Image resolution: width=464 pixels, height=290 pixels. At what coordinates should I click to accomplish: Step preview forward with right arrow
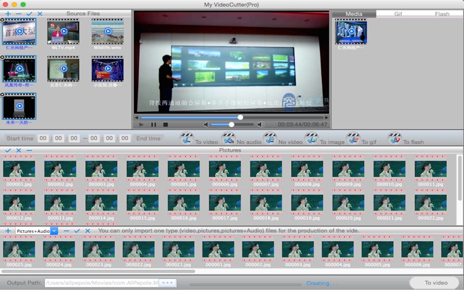(327, 118)
